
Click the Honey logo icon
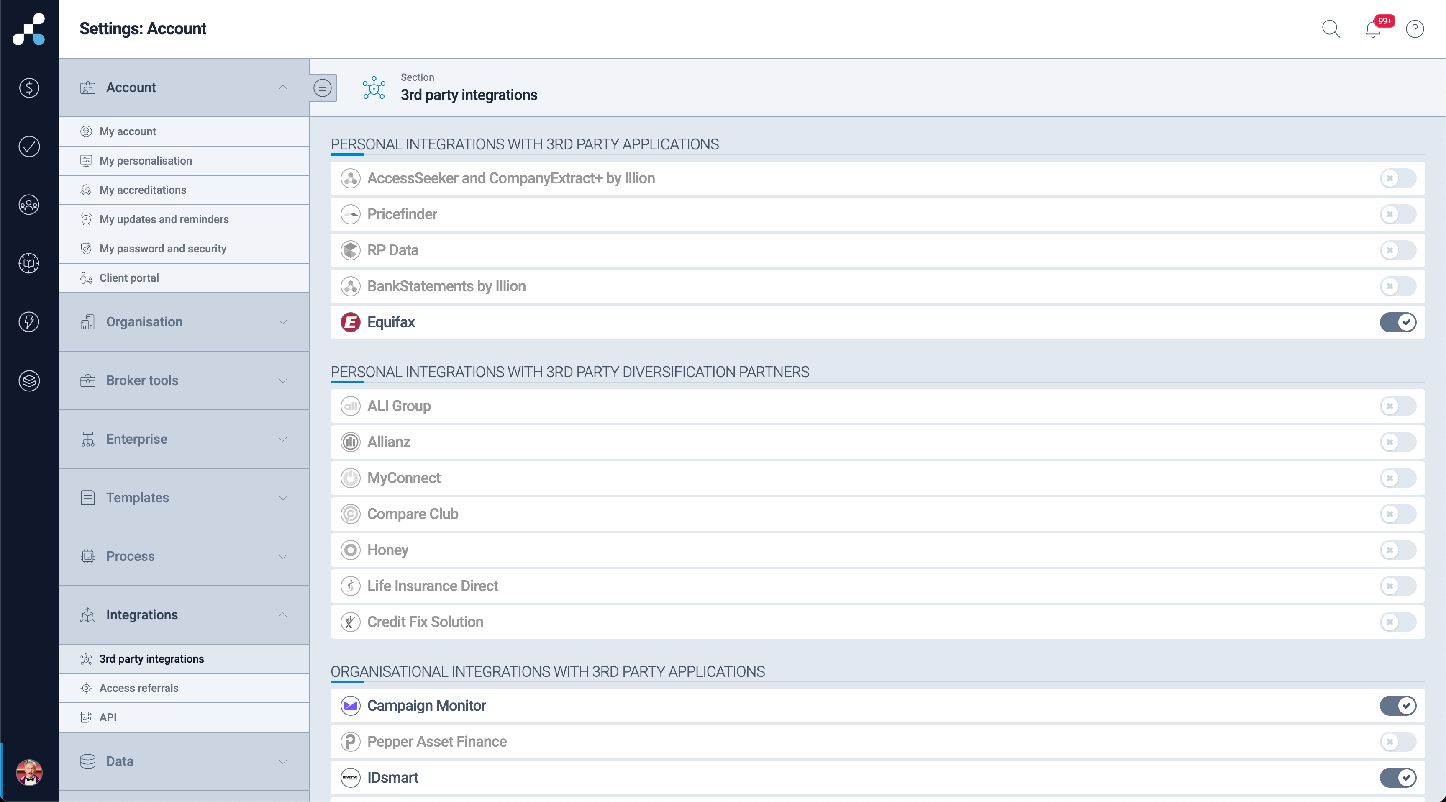coord(351,550)
